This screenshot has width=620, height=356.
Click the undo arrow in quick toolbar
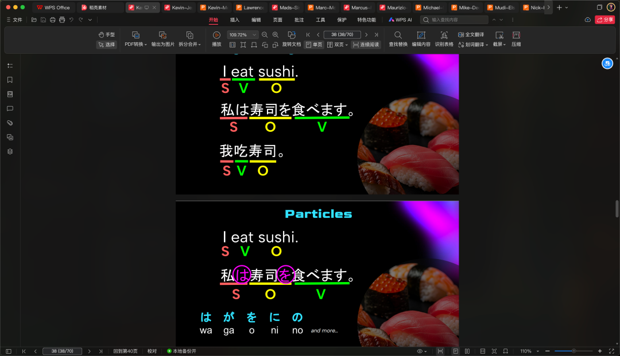[x=71, y=19]
